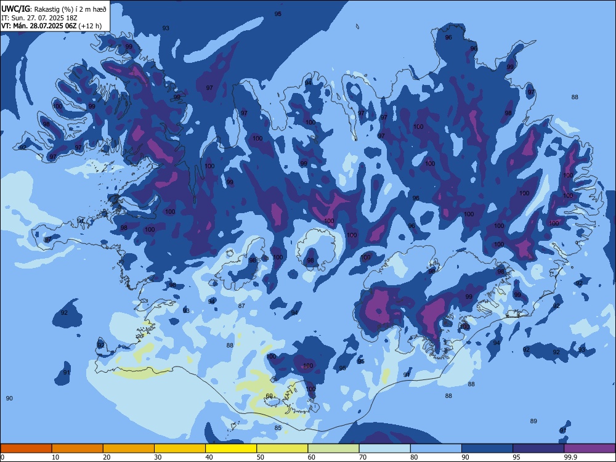
Task: Click the 95–99.9 indigo legend swatch
Action: [538, 448]
